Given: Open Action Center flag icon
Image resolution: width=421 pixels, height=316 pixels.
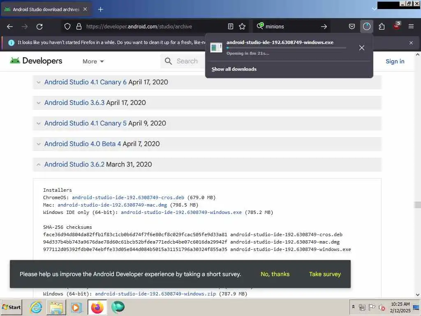Looking at the screenshot, I should (x=372, y=307).
